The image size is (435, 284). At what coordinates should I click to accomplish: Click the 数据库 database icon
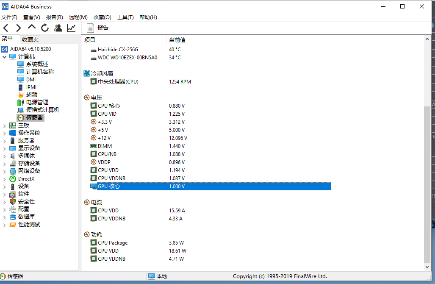(x=12, y=217)
